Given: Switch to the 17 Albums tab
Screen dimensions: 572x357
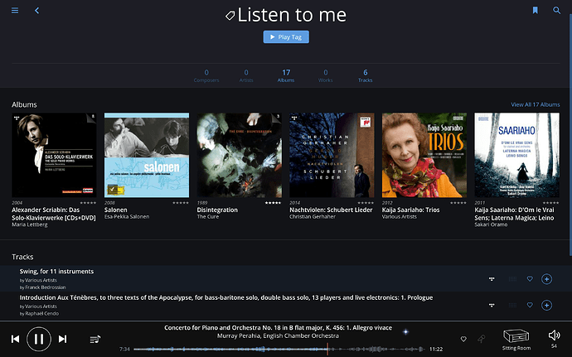Looking at the screenshot, I should tap(286, 76).
